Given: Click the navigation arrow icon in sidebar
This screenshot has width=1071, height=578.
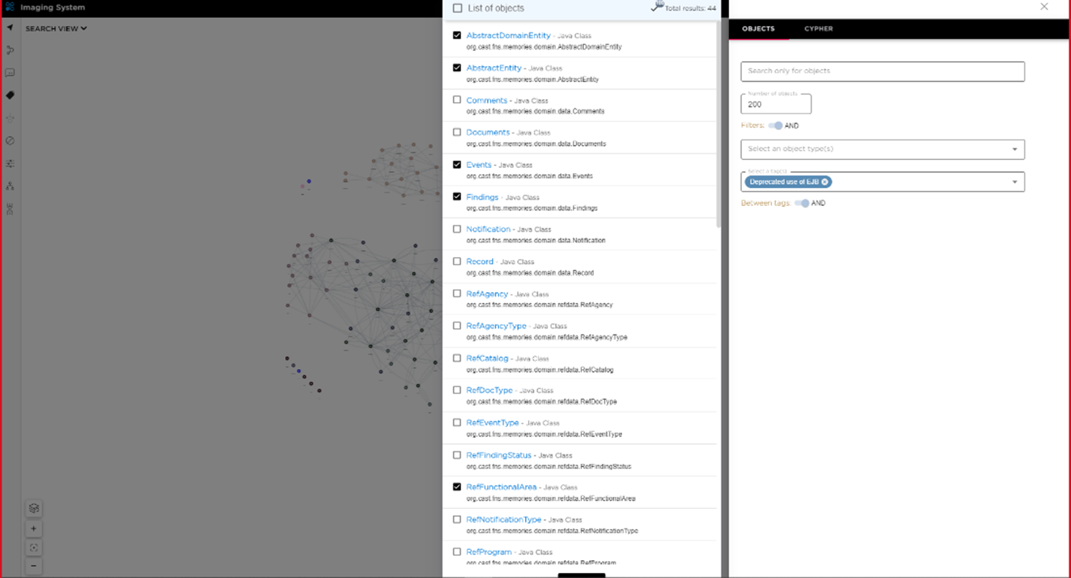Looking at the screenshot, I should 10,28.
